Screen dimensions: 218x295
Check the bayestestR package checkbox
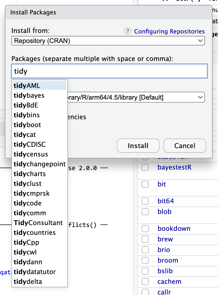coord(145,167)
